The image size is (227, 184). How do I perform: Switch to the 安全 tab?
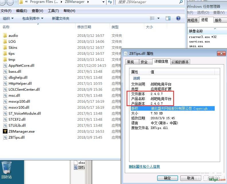[145, 62]
